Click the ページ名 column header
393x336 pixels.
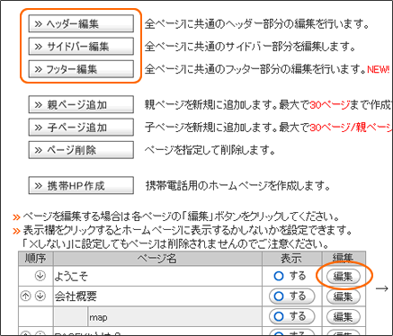click(157, 259)
